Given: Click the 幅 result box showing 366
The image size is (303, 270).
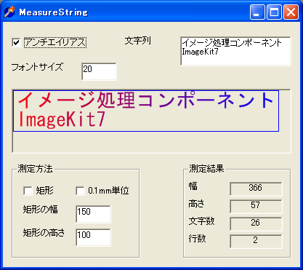Looking at the screenshot, I should (256, 189).
